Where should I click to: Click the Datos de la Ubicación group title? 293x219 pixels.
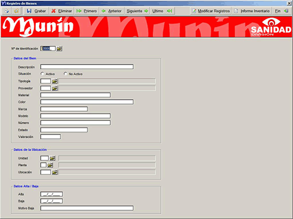[x=30, y=150]
